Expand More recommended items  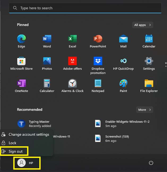pos(144,110)
